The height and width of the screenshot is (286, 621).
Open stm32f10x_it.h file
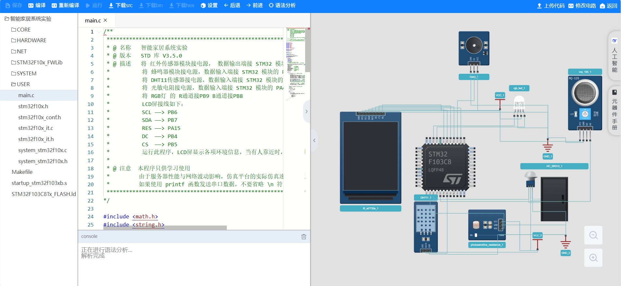(36, 139)
